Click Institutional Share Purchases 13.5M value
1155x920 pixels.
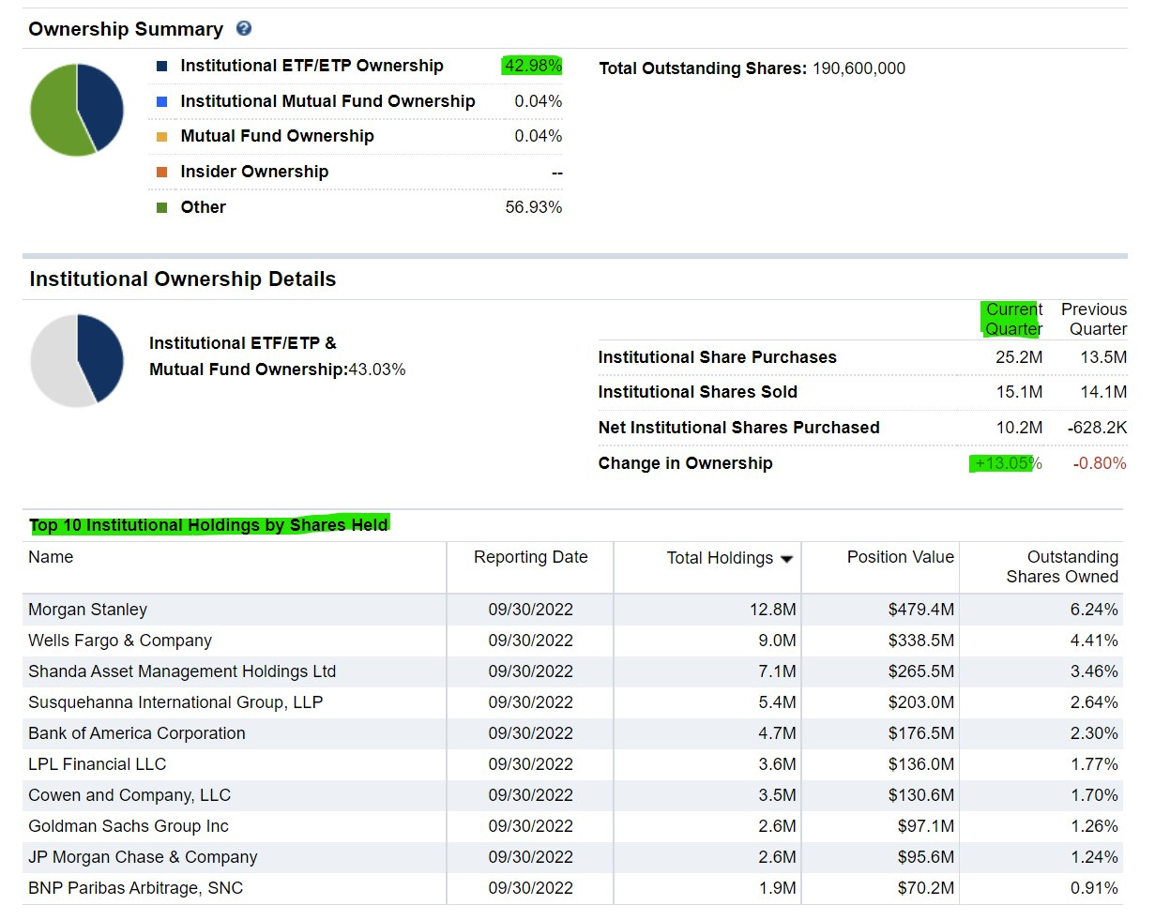[x=1103, y=357]
